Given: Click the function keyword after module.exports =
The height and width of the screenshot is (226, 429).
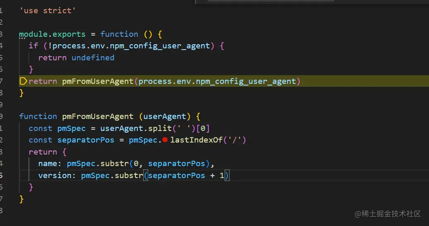Looking at the screenshot, I should tap(119, 34).
